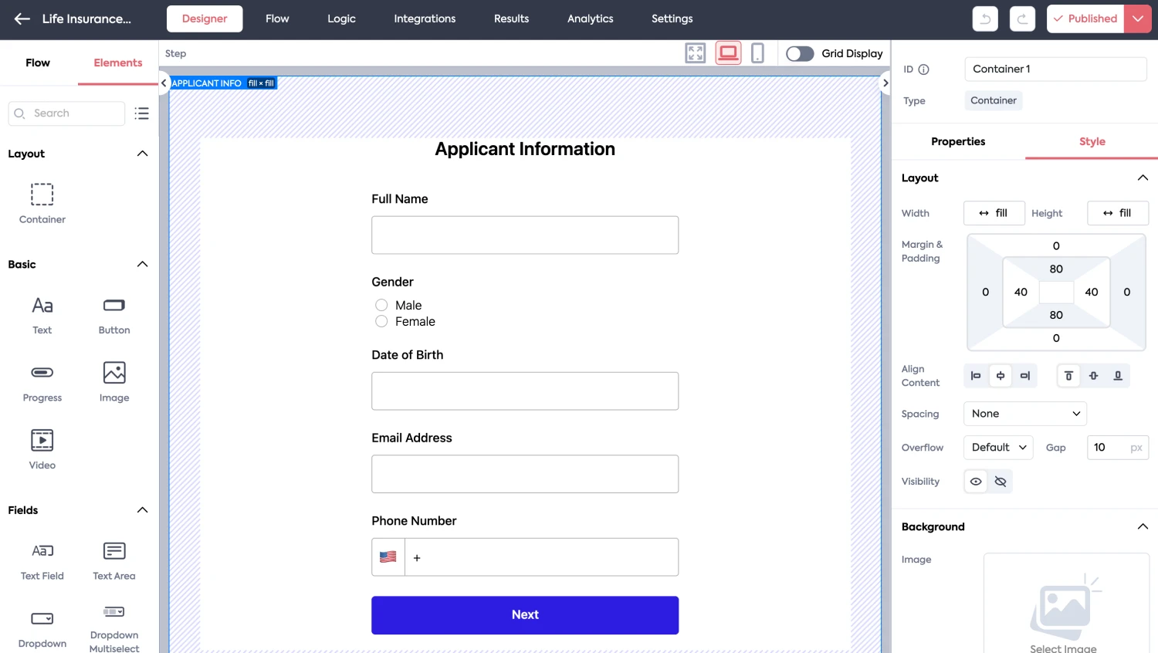Click the Full Name input field
This screenshot has width=1158, height=653.
[525, 235]
